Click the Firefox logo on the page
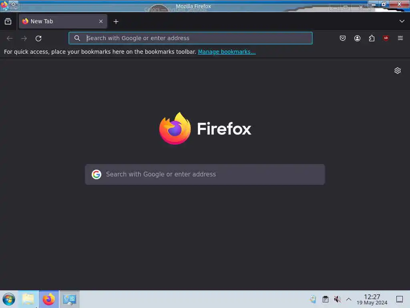This screenshot has height=308, width=410. coord(175,128)
